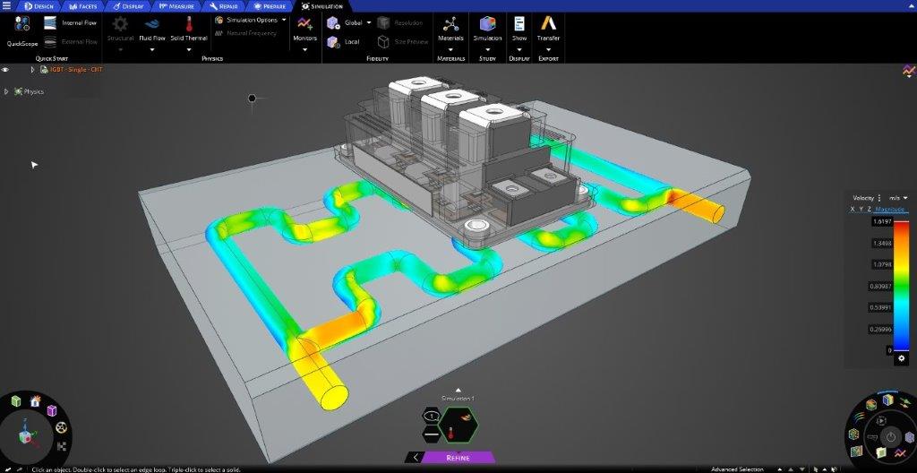
Task: Open the Global fidelity dropdown arrow
Action: (x=368, y=22)
